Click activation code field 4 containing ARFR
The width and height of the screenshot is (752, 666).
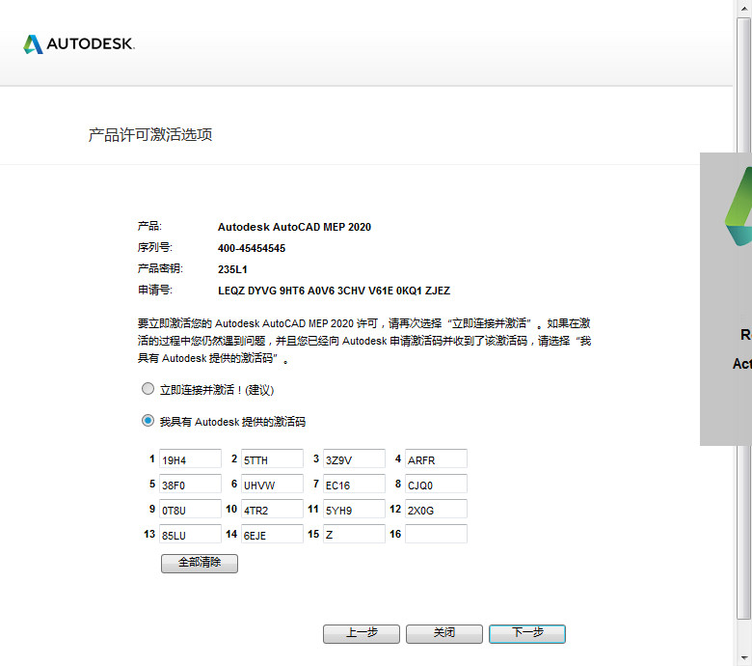[436, 458]
